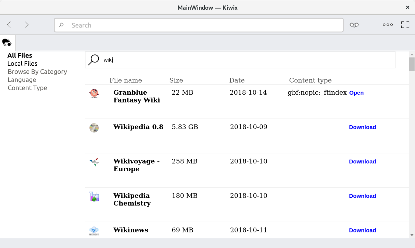Show All Files in the sidebar

pyautogui.click(x=20, y=55)
